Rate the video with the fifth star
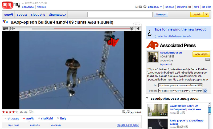213x129 pixels. pyautogui.click(x=17, y=112)
